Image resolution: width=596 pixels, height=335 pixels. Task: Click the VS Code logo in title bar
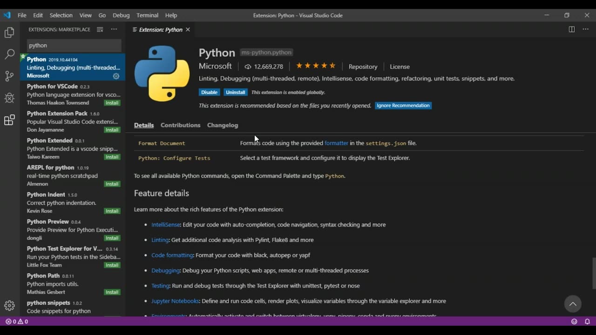point(7,15)
